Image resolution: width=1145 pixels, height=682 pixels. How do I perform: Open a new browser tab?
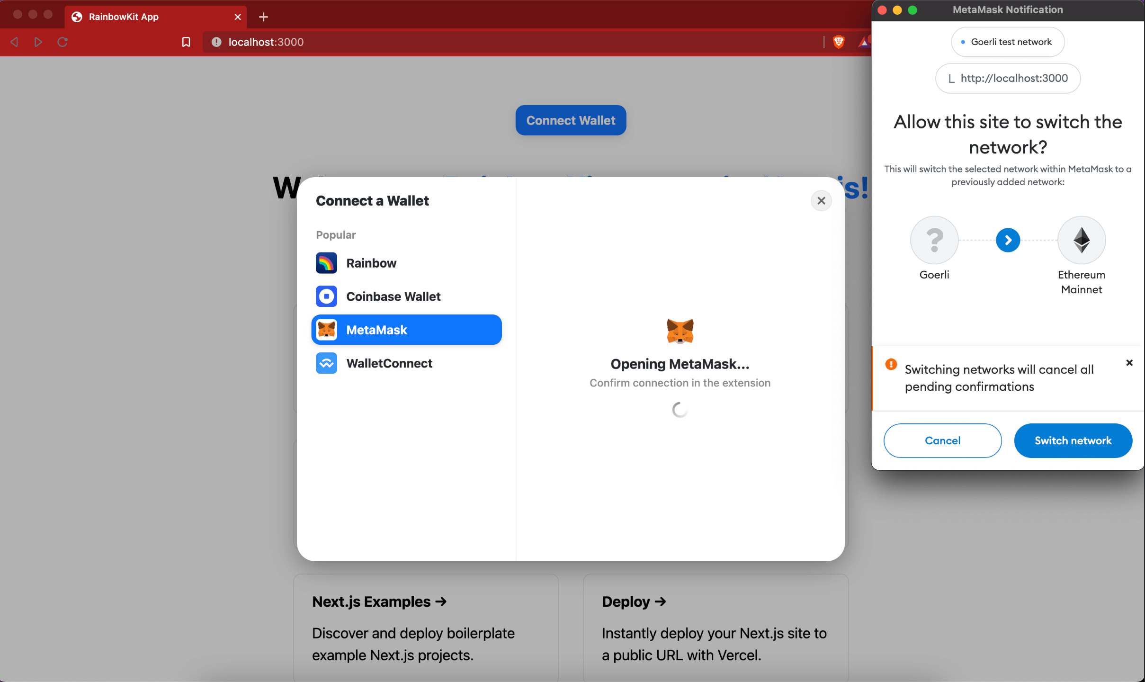[x=264, y=17]
